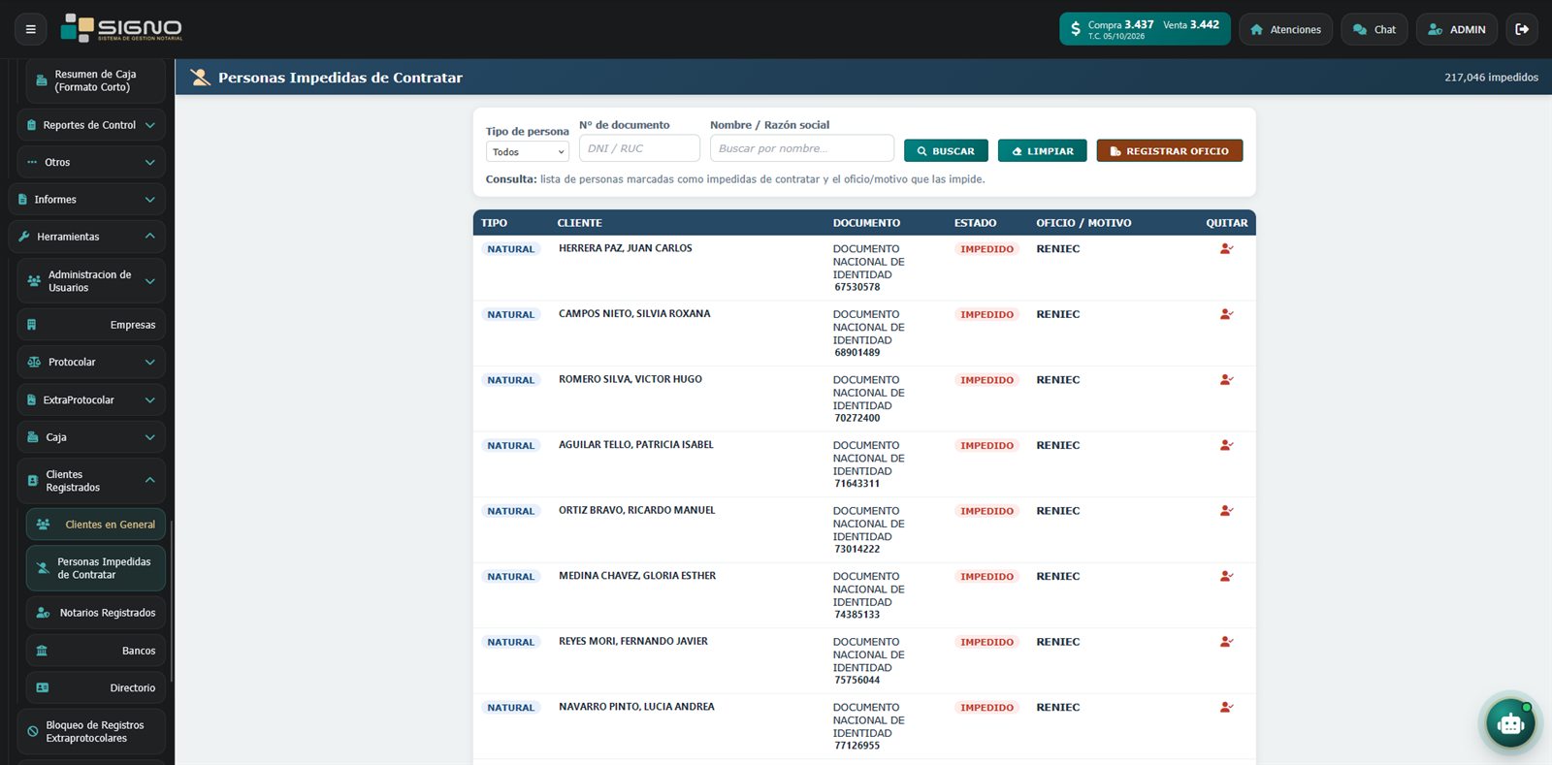1552x765 pixels.
Task: Open Clientes en General menu item
Action: point(96,525)
